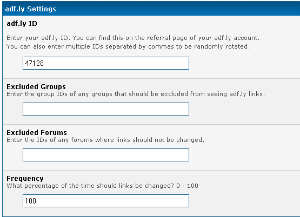This screenshot has height=217, width=300.
Task: Click the 'Enter your adf.ly ID' description line
Action: click(x=133, y=38)
